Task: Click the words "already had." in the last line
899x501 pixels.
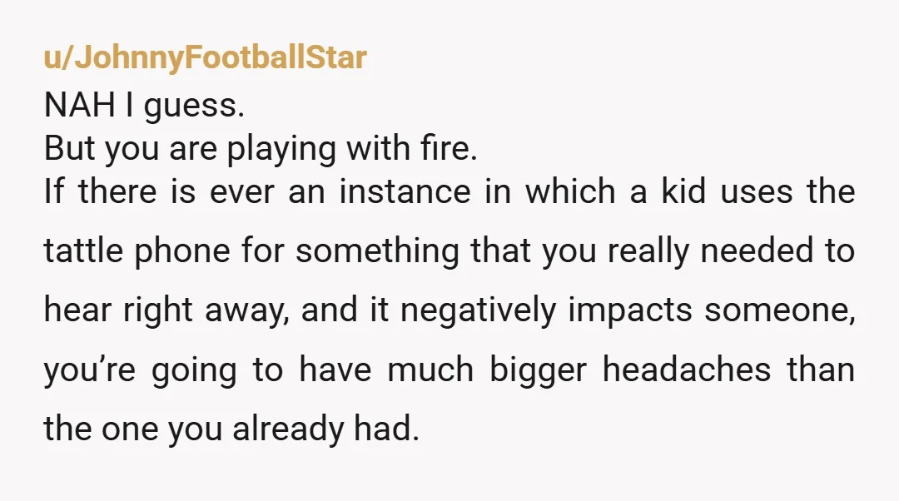Action: 325,429
